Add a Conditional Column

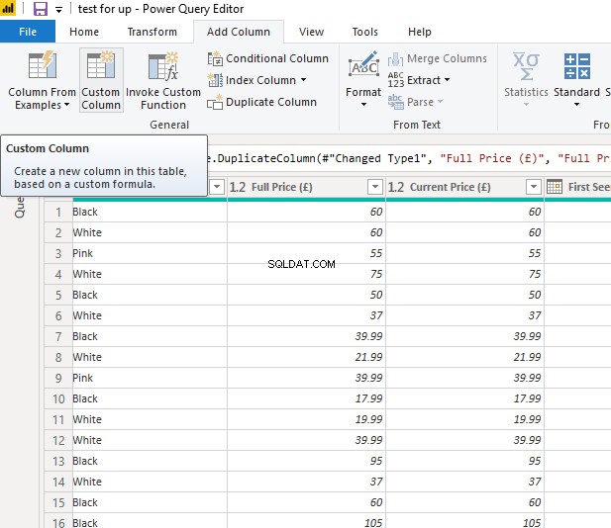[x=268, y=58]
